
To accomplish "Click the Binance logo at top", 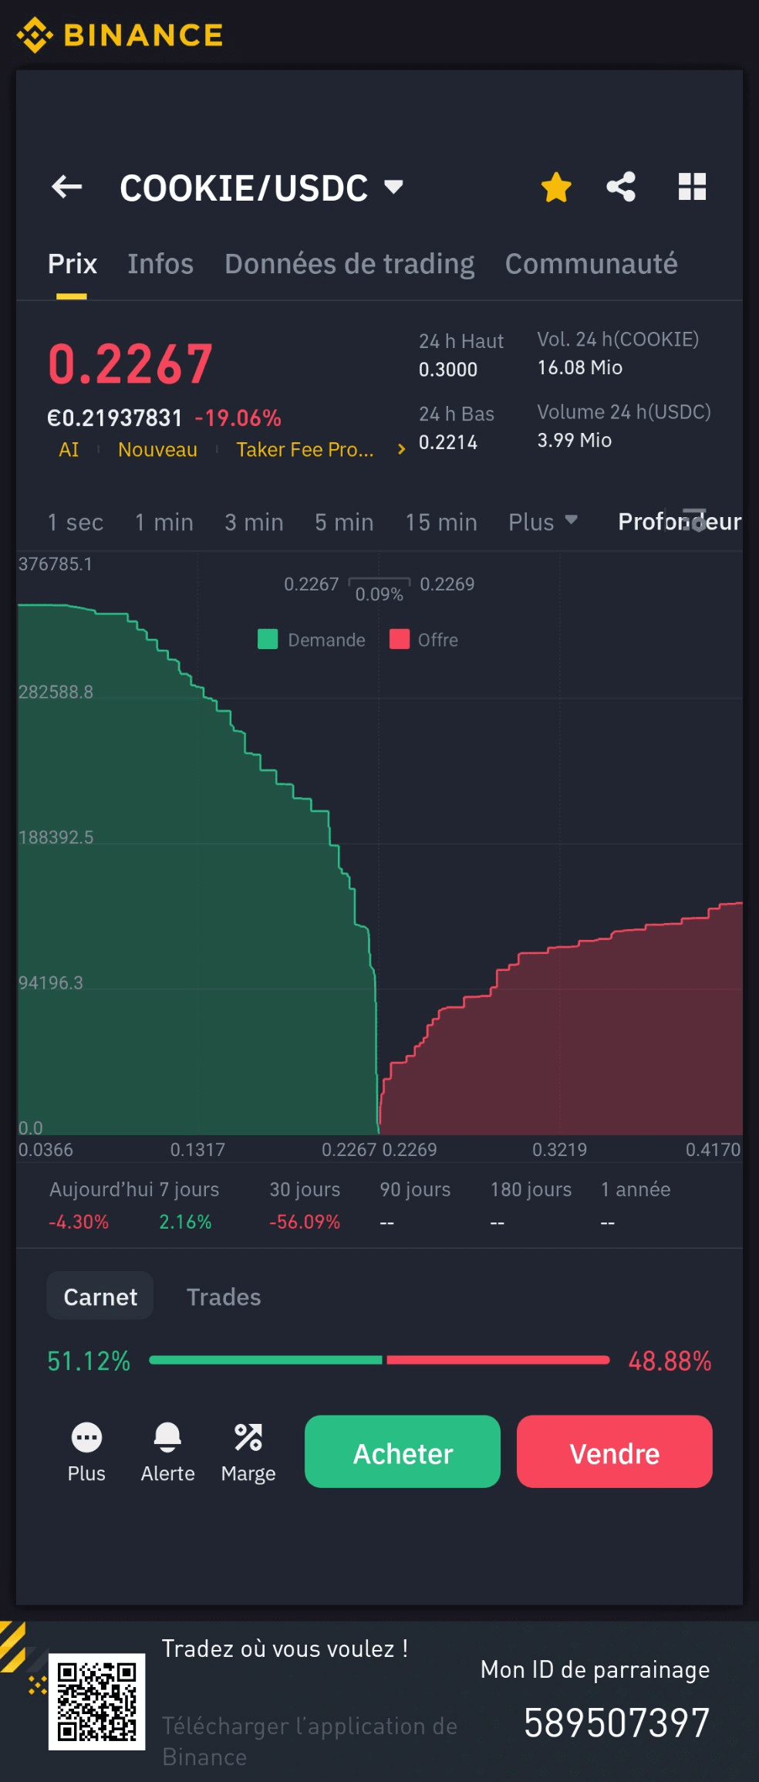I will click(120, 36).
